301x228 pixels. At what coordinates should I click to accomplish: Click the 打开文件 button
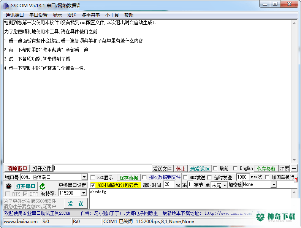[42, 168]
